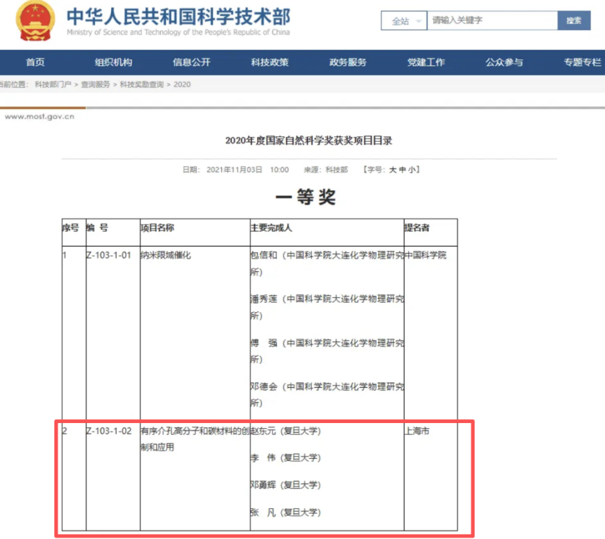Open the 党建工作 menu item
Viewport: 605px width, 539px height.
[426, 62]
